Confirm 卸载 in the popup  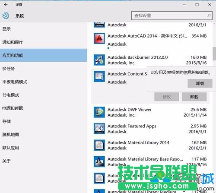tap(200, 83)
